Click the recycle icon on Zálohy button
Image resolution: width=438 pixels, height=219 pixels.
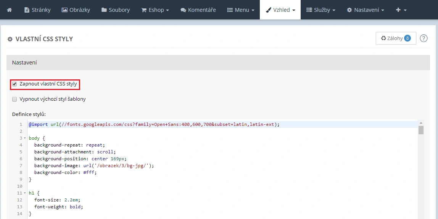[x=383, y=38]
